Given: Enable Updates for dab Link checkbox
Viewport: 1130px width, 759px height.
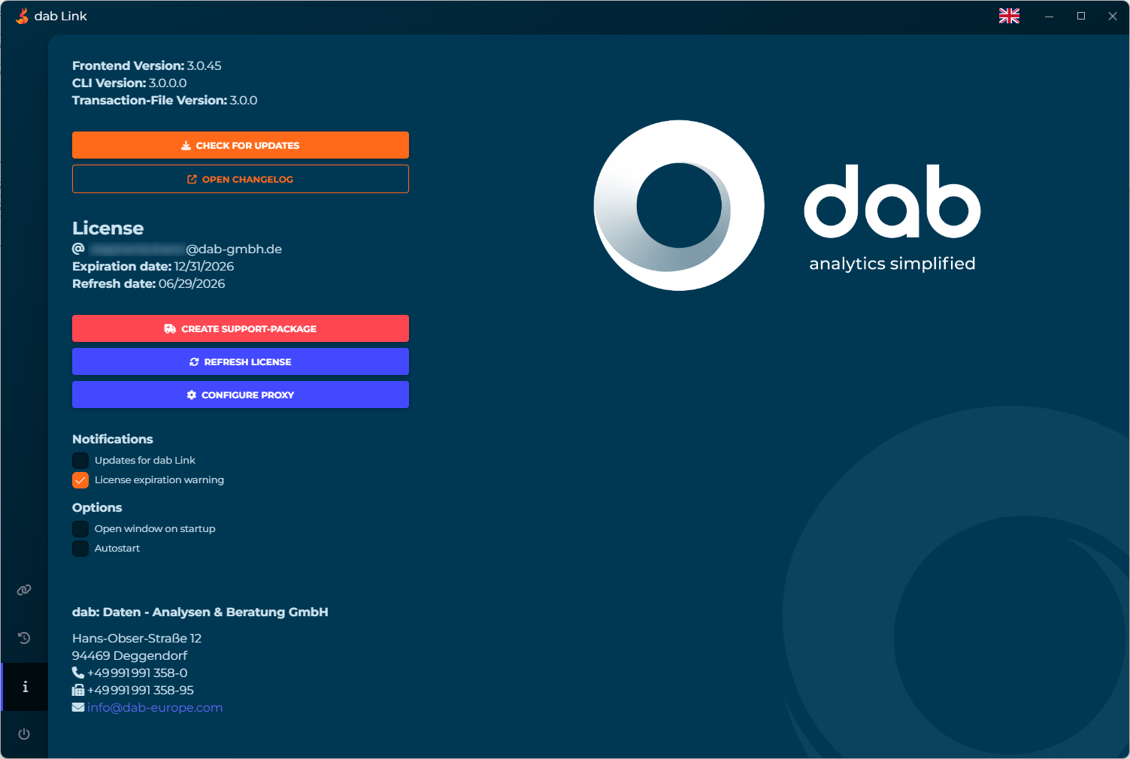Looking at the screenshot, I should pyautogui.click(x=80, y=461).
